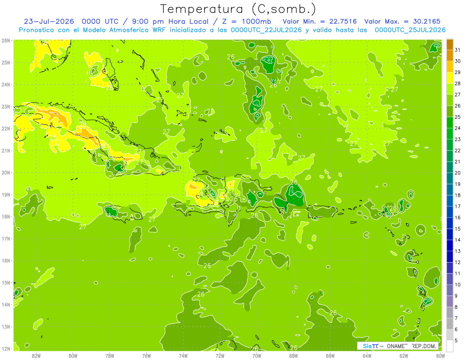Screen dimensions: 468x361
Task: Click the '76W' longitude axis label
Action: click(147, 356)
